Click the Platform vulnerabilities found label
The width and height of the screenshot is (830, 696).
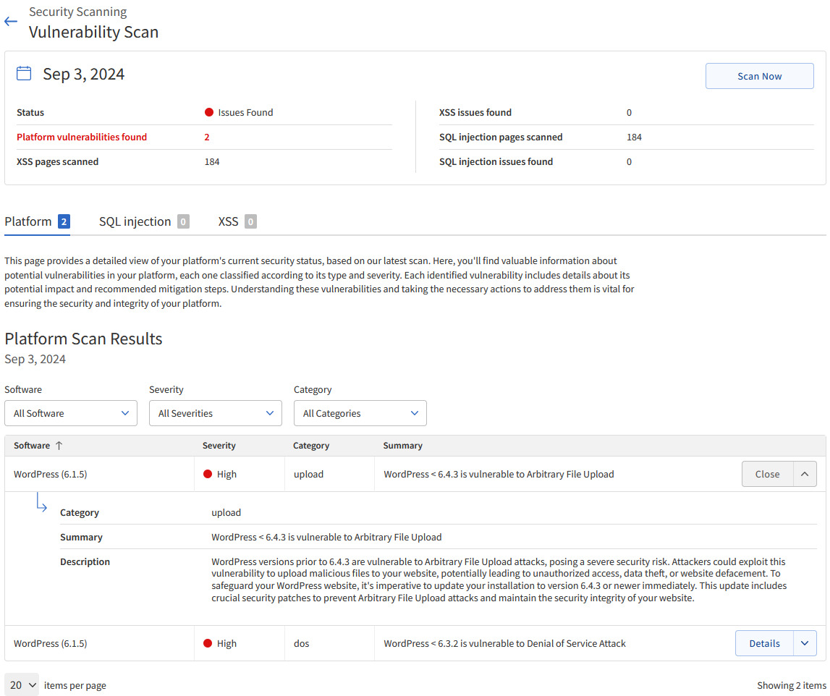point(82,137)
